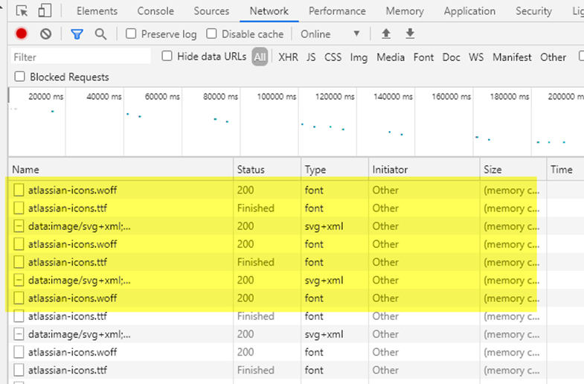The height and width of the screenshot is (384, 584).
Task: Check the Hide data URLs option
Action: tap(167, 57)
